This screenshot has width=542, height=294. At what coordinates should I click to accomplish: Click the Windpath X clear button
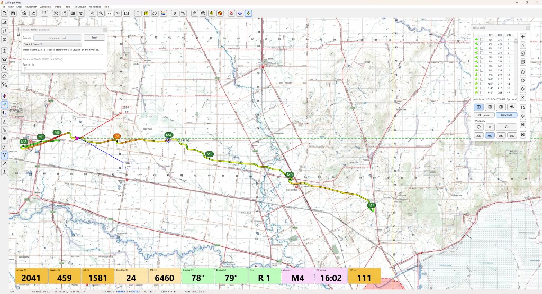coord(490,127)
